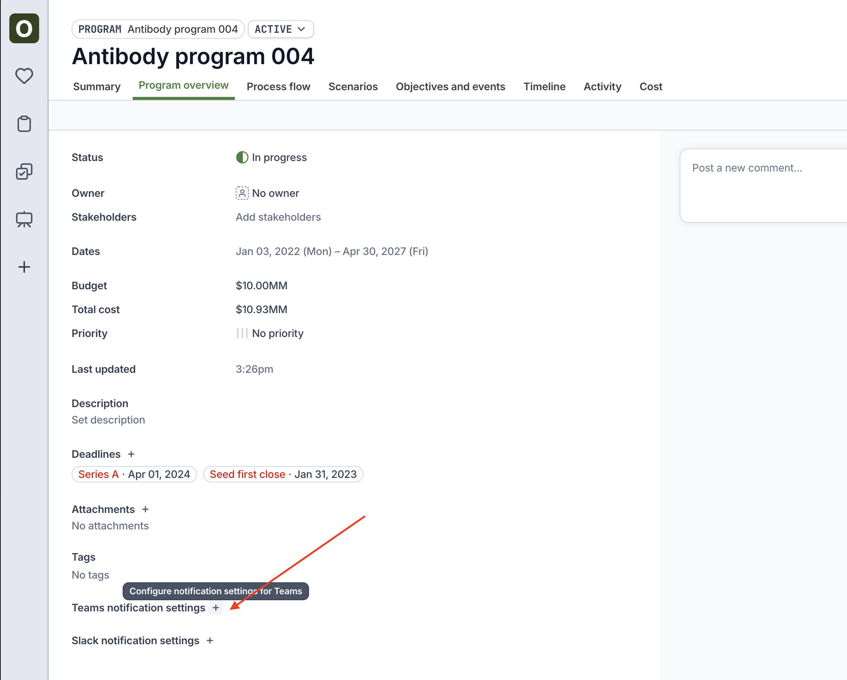Click the sidebar plus create icon
The image size is (847, 680).
tap(24, 267)
